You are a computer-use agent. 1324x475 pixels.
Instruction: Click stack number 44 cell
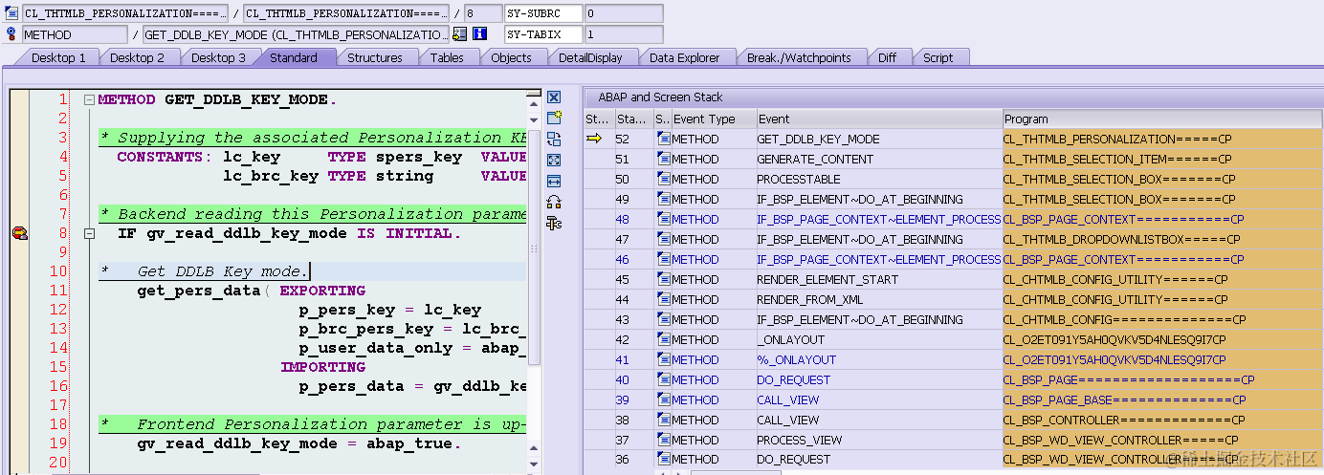[633, 299]
